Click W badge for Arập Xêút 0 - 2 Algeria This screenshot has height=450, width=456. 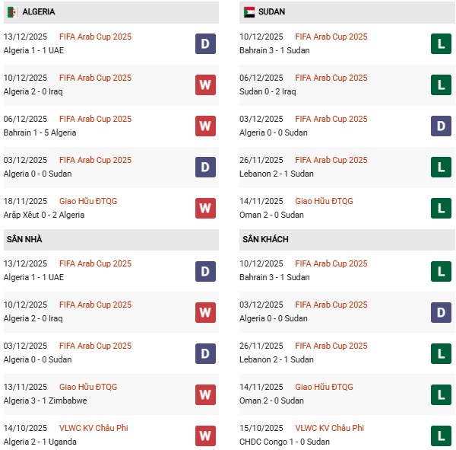click(205, 208)
